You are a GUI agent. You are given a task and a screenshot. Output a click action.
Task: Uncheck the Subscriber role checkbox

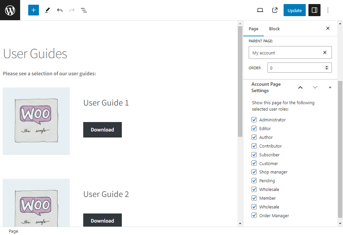(x=254, y=154)
